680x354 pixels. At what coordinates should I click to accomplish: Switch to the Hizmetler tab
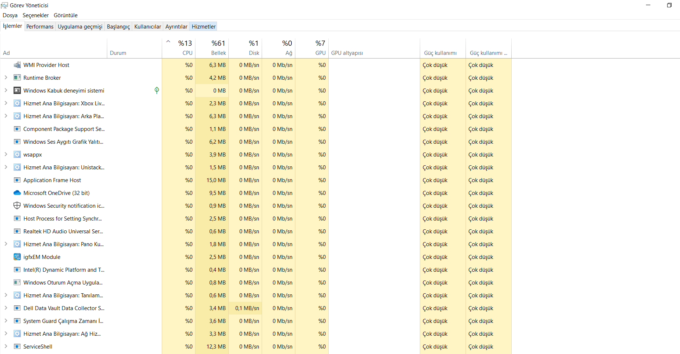coord(203,27)
